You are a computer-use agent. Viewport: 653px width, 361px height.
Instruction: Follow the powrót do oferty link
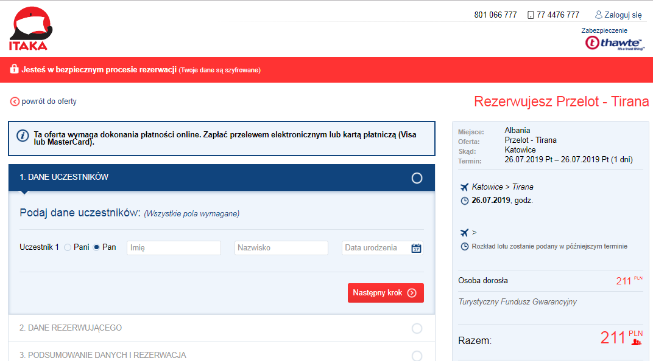click(x=49, y=101)
